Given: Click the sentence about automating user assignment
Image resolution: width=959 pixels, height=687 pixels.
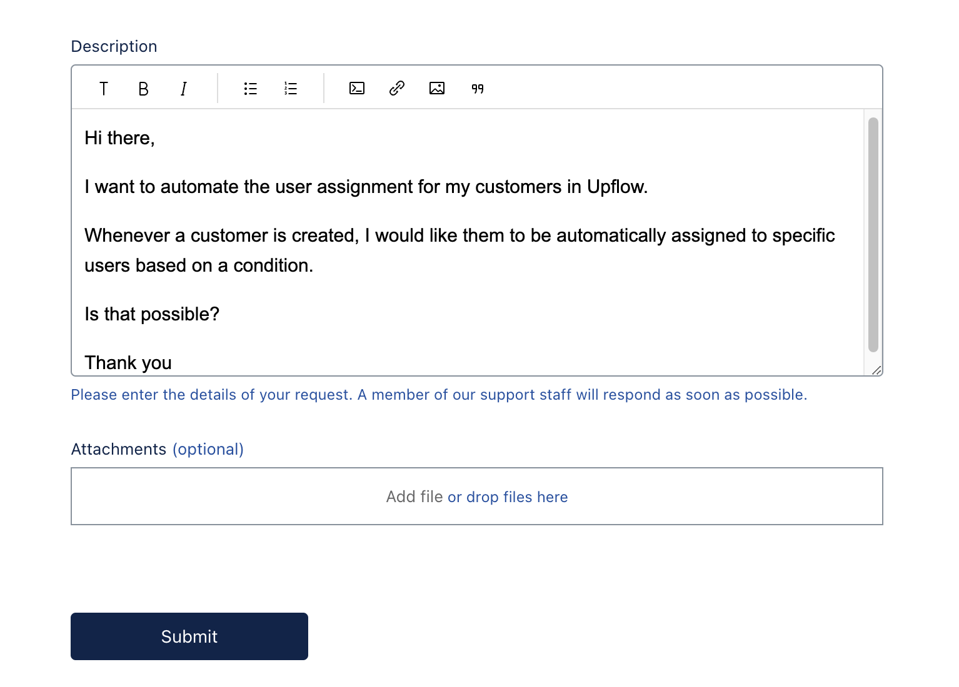Looking at the screenshot, I should click(x=366, y=187).
